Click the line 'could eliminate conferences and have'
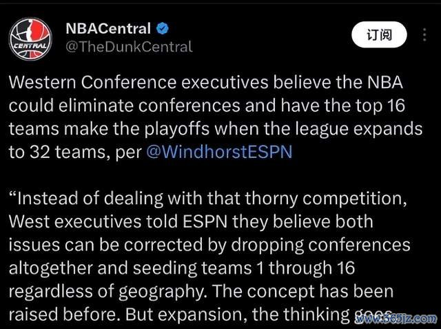The image size is (441, 329). click(207, 106)
